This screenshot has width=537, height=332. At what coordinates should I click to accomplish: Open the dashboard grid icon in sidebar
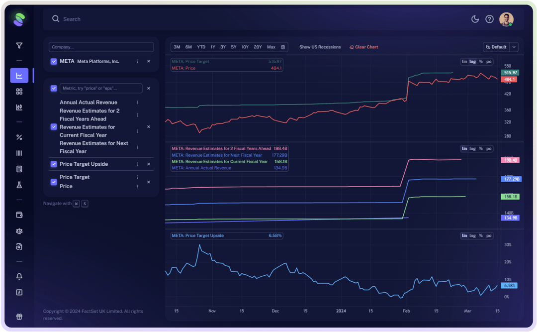click(19, 91)
